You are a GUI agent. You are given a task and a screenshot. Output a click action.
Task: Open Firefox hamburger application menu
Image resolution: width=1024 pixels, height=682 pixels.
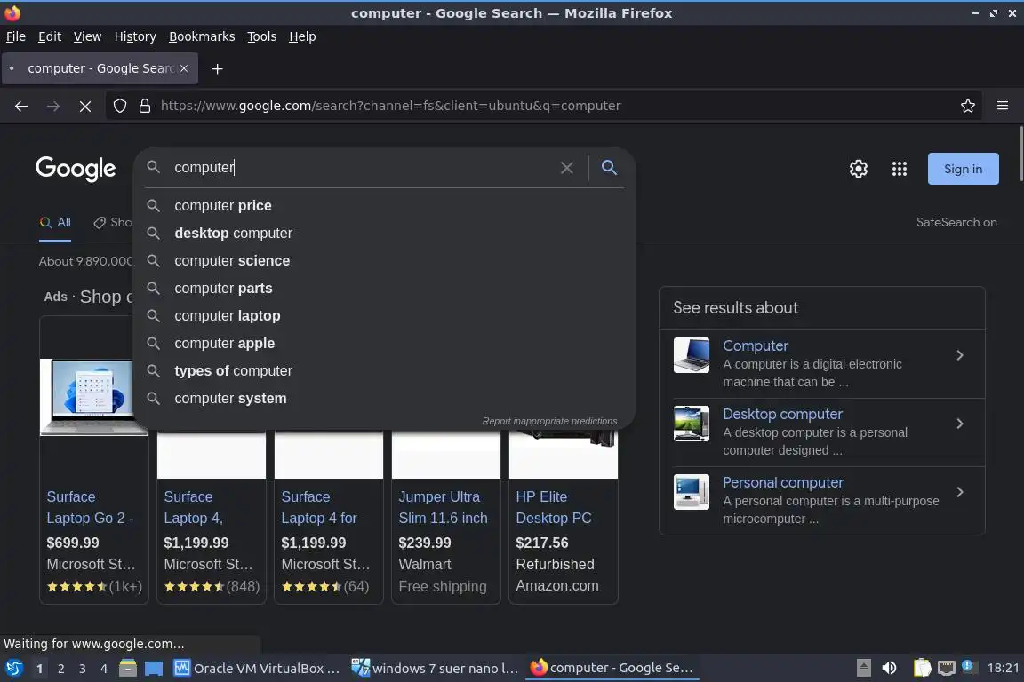pos(1003,106)
